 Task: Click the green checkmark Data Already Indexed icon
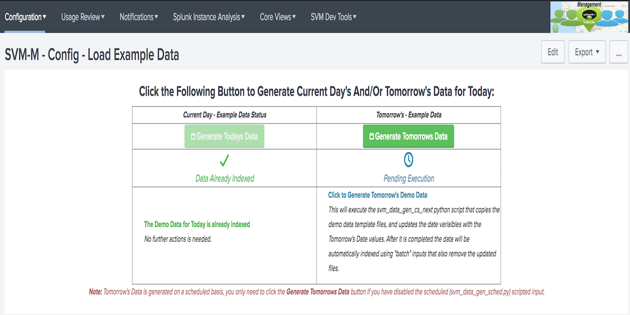pyautogui.click(x=224, y=161)
